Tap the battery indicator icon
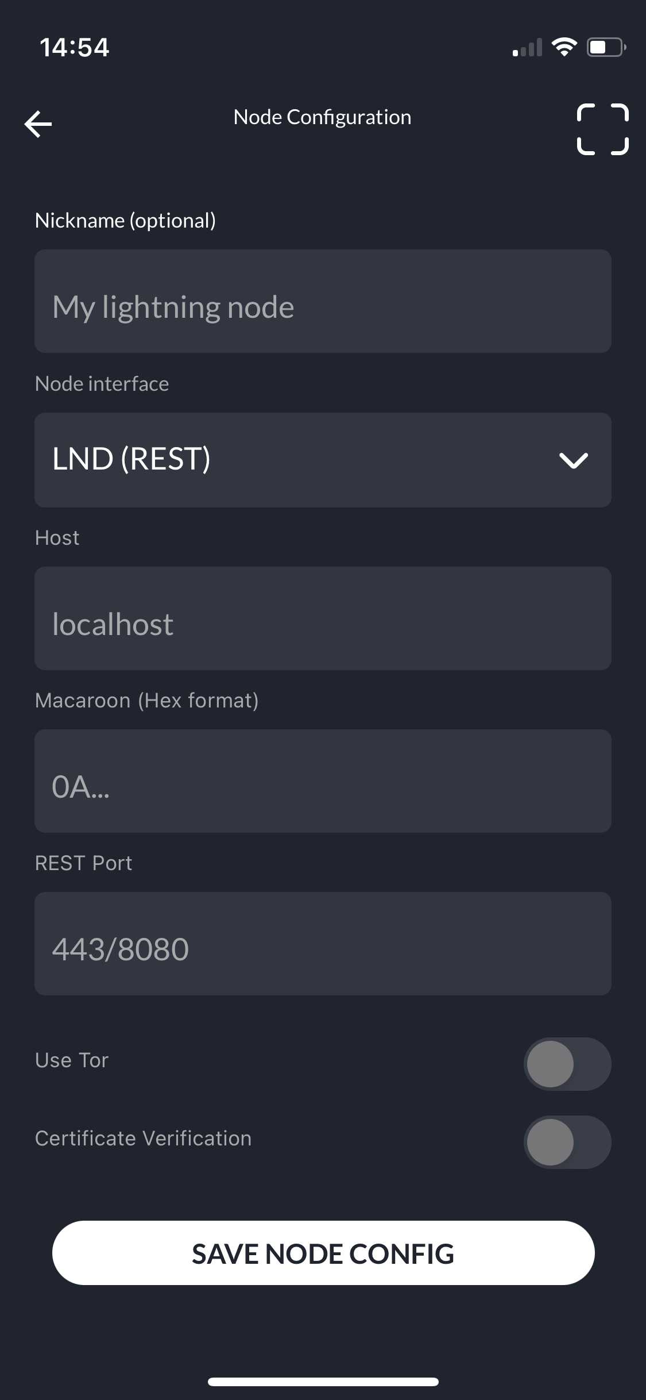The height and width of the screenshot is (1400, 646). [x=606, y=47]
